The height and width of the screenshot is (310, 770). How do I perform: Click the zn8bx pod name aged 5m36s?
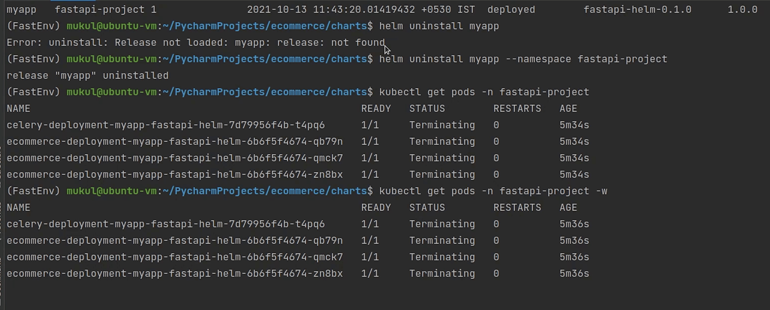pyautogui.click(x=175, y=273)
